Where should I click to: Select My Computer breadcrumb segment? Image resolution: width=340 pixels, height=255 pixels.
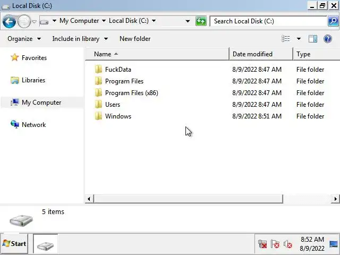click(x=79, y=21)
